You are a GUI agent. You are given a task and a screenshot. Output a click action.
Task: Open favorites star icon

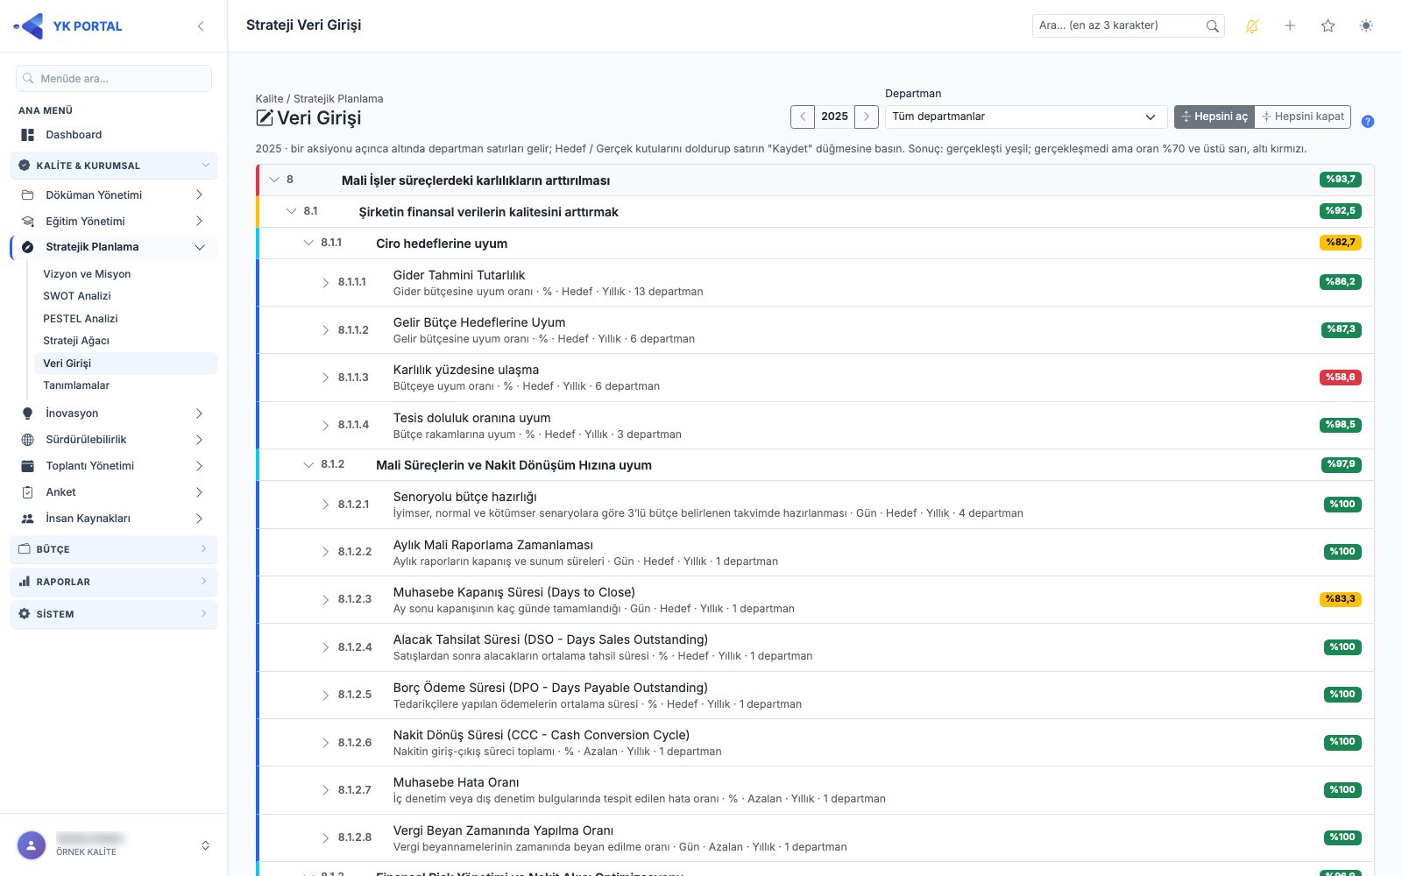tap(1328, 26)
